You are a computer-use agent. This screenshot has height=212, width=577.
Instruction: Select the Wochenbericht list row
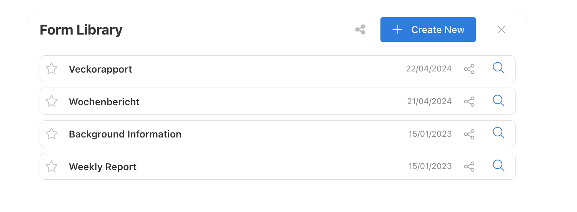pos(277,101)
